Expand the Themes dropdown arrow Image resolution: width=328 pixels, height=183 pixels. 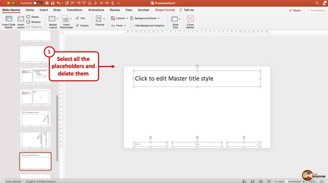(104, 19)
